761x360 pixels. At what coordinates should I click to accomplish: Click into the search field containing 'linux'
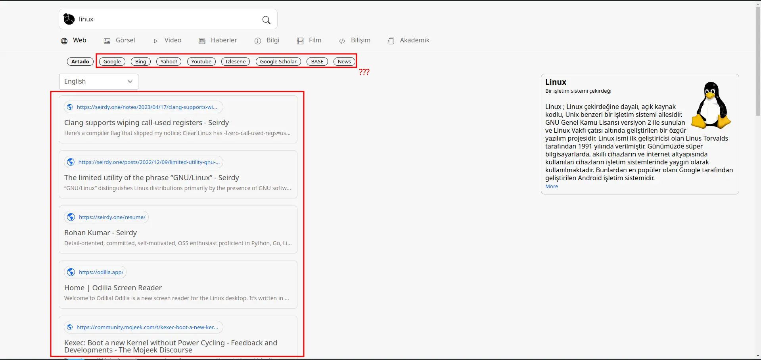[x=168, y=19]
